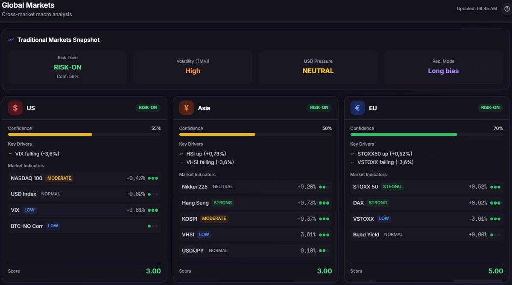Click the Asia confidence progress bar
This screenshot has width=512, height=285.
(x=255, y=135)
